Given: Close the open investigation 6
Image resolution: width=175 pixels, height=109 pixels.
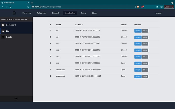Looking at the screenshot, I should [145, 63].
